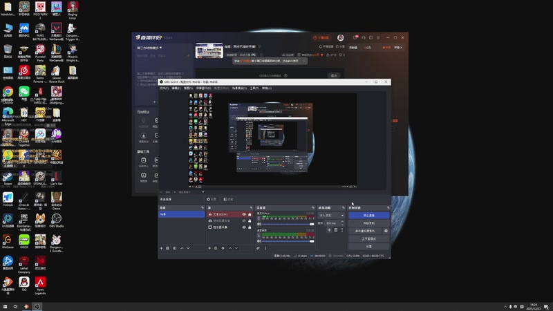Image resolution: width=553 pixels, height=311 pixels.
Task: Open the File menu in OBS
Action: [164, 88]
